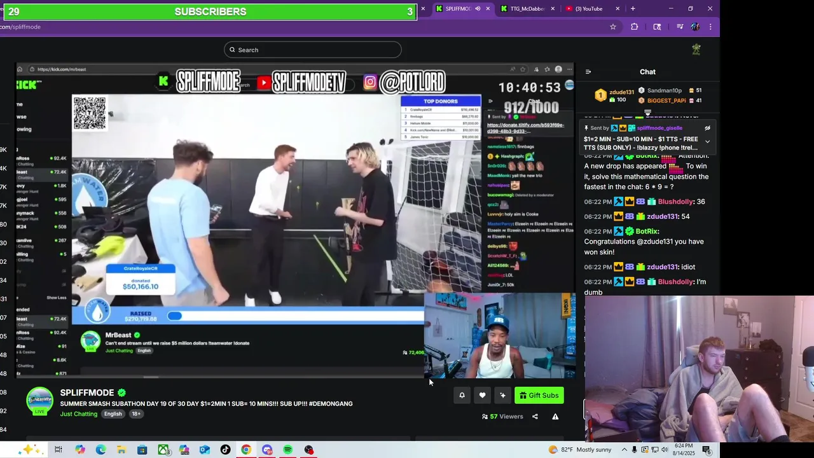
Task: Open Windows Task View in taskbar
Action: (58, 450)
